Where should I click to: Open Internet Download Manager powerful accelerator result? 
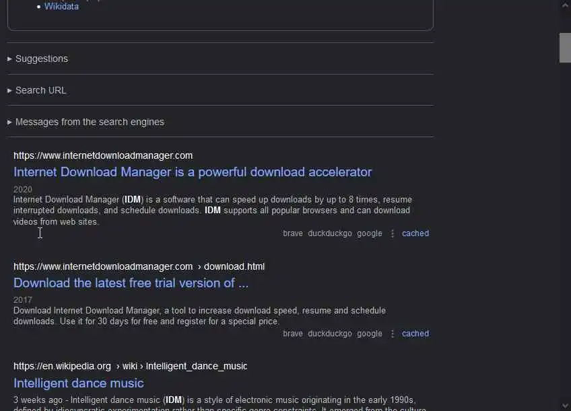[x=193, y=172]
